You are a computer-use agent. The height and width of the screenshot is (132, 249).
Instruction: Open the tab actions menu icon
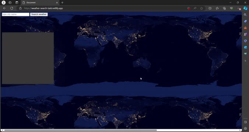tap(17, 3)
